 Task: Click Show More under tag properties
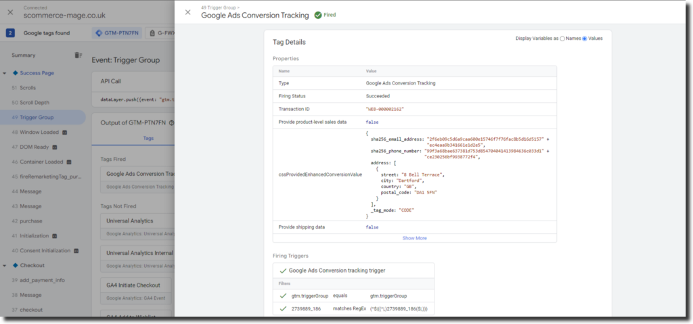pos(415,238)
